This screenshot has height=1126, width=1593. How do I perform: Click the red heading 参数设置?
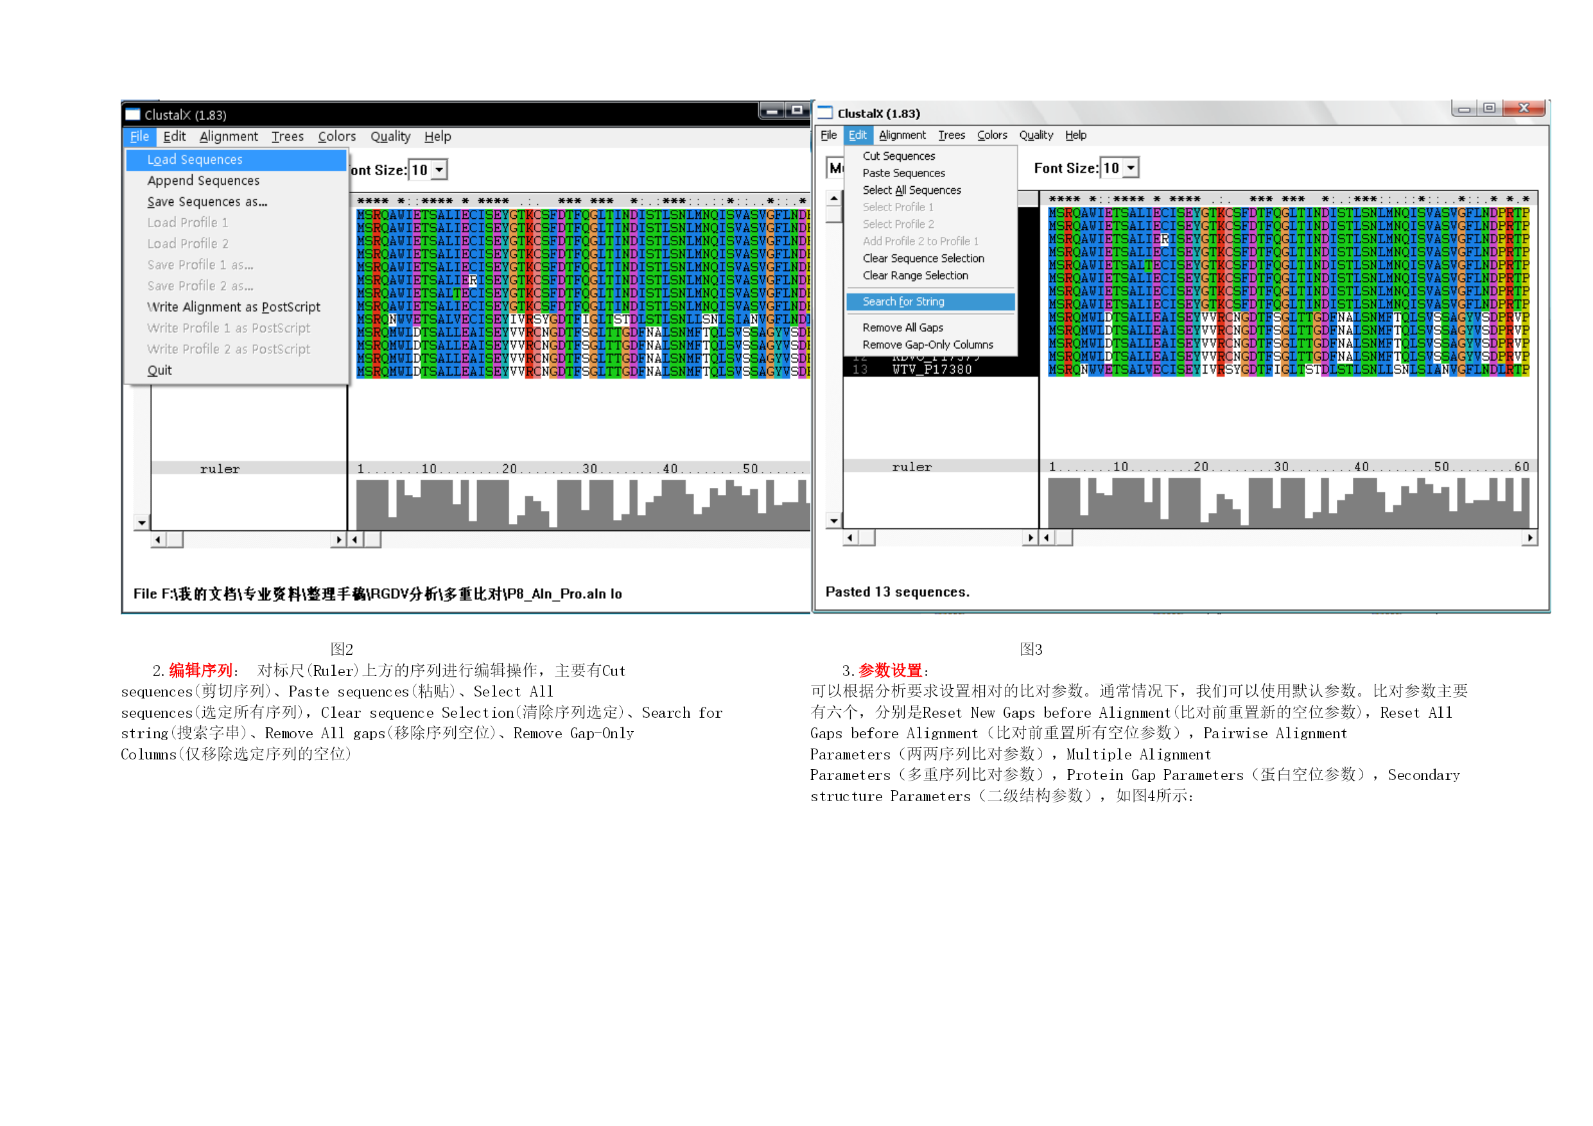click(890, 670)
